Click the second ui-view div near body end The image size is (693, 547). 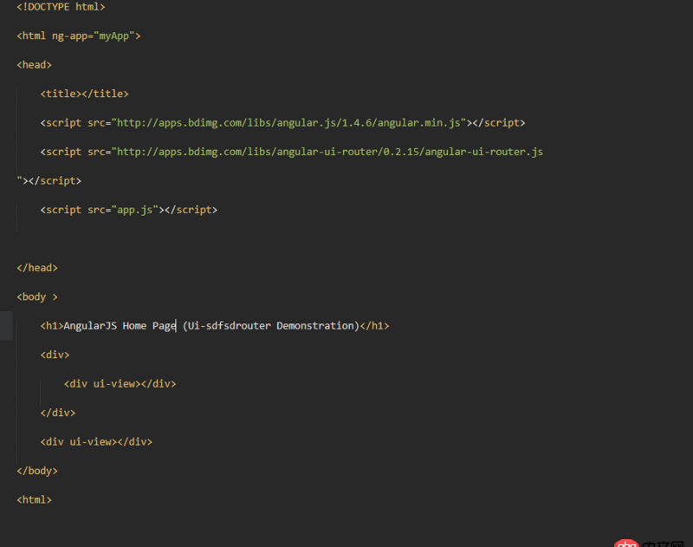tap(95, 441)
